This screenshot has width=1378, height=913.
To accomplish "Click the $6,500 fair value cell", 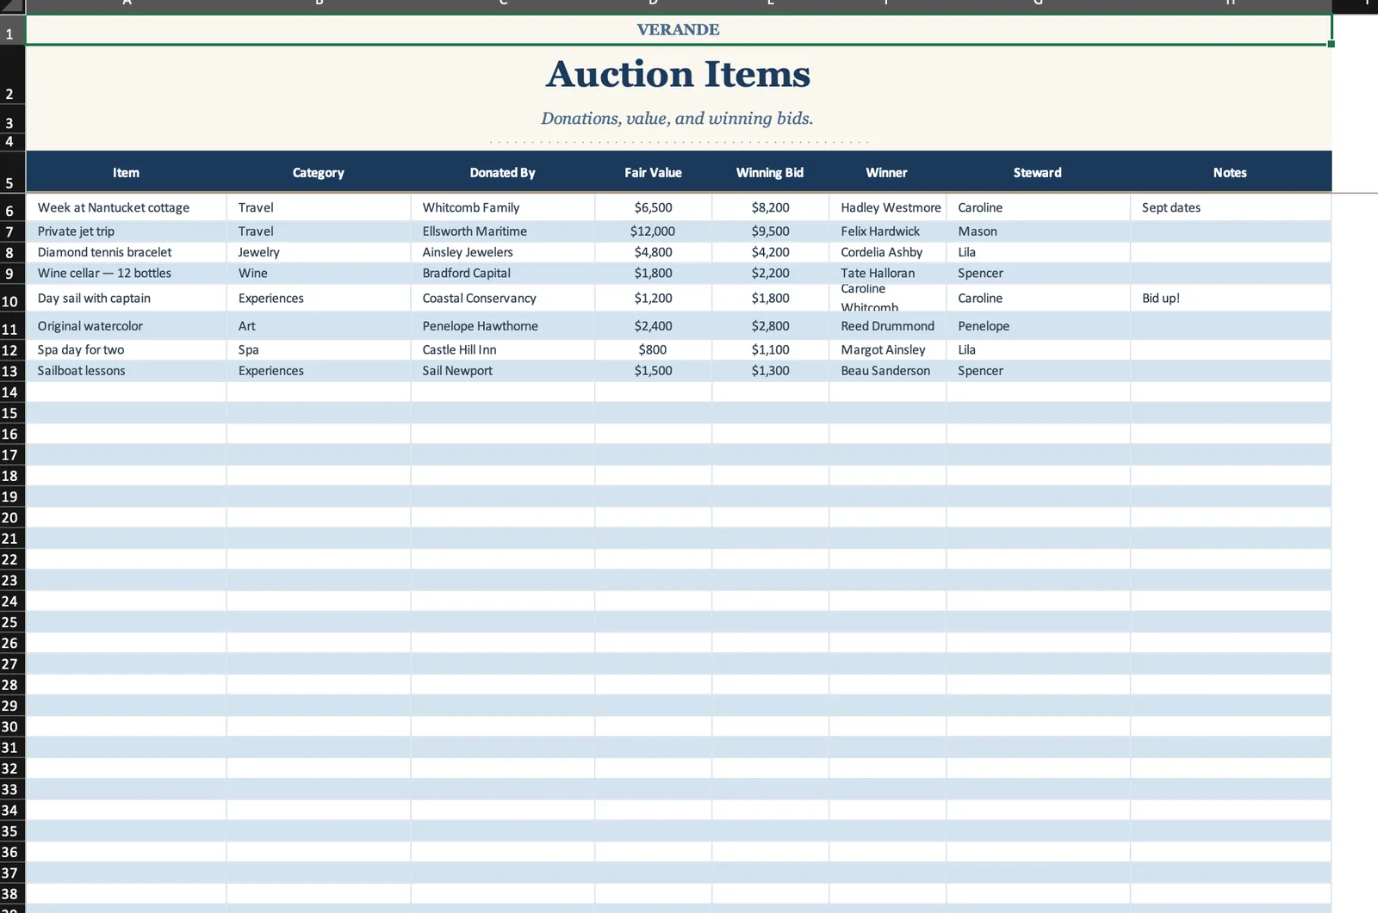I will (653, 207).
